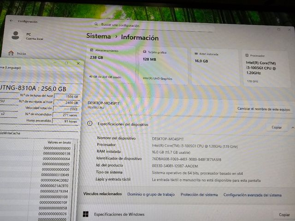Click the back arrow in Configuración
This screenshot has width=295, height=221.
(x=11, y=21)
